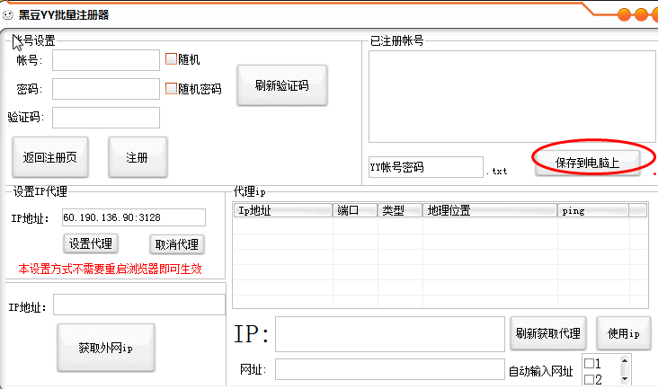Click the second orange window control button

[x=641, y=14]
